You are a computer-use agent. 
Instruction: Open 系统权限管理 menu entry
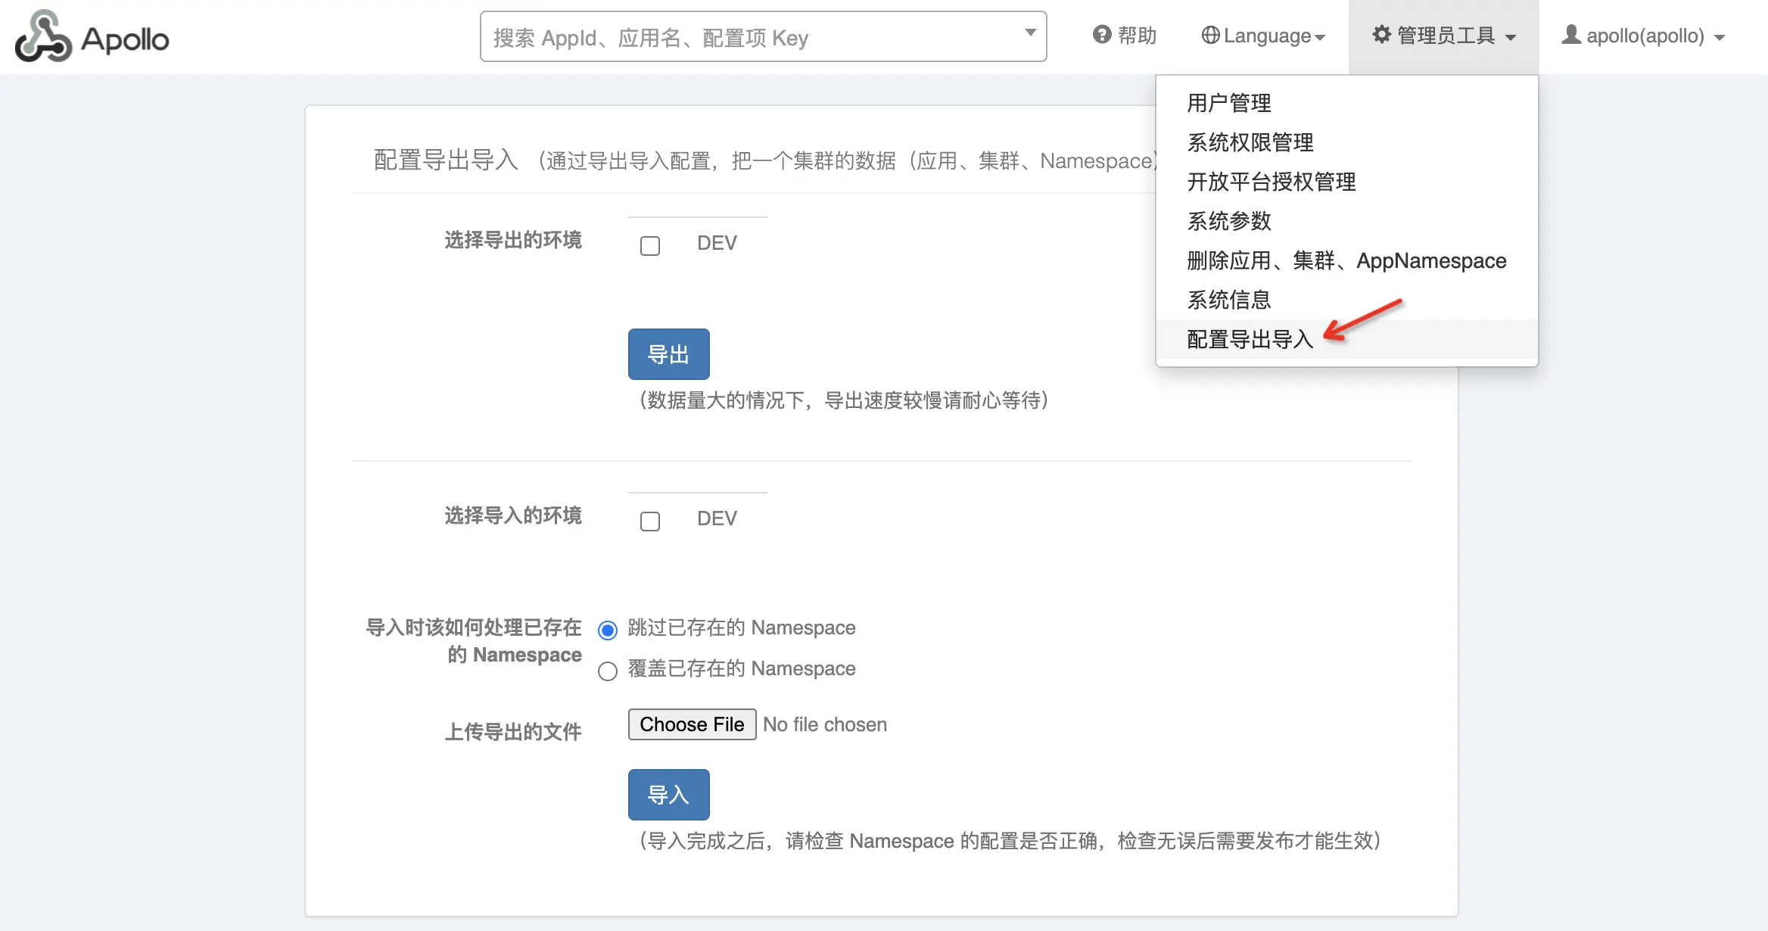1347,142
